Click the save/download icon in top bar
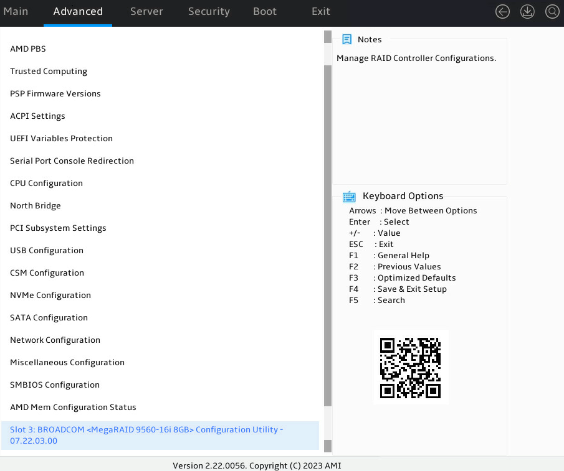This screenshot has width=564, height=471. pos(527,11)
